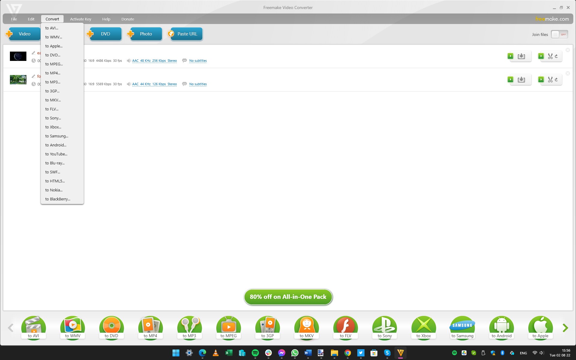Open VLC media player from taskbar
Image resolution: width=576 pixels, height=360 pixels.
(215, 353)
